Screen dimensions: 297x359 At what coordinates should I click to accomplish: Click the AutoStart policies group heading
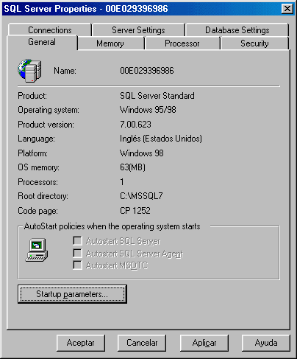coord(112,226)
